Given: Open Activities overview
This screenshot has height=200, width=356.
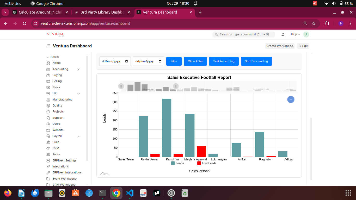Looking at the screenshot, I should tap(13, 4).
